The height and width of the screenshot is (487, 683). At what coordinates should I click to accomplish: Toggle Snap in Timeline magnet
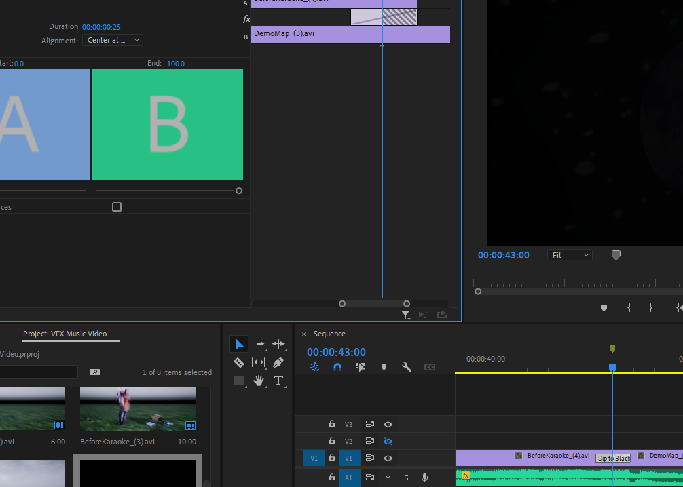pyautogui.click(x=337, y=367)
